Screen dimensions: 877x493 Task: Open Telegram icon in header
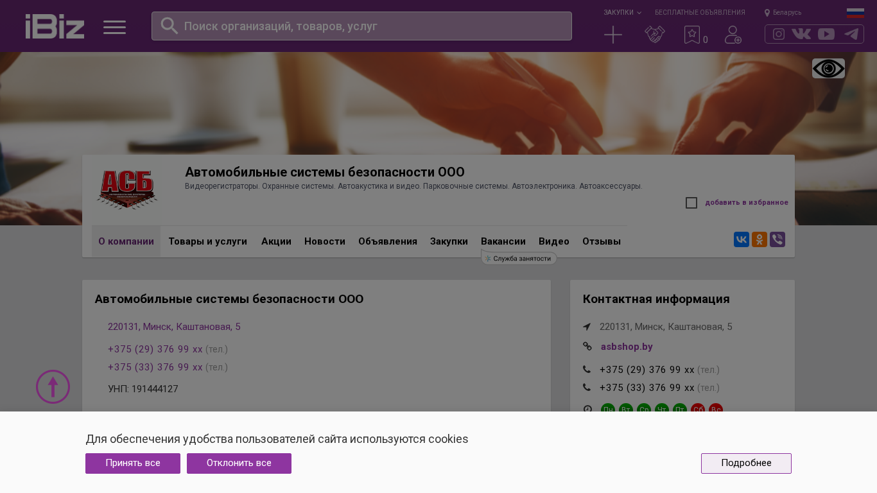click(x=851, y=34)
